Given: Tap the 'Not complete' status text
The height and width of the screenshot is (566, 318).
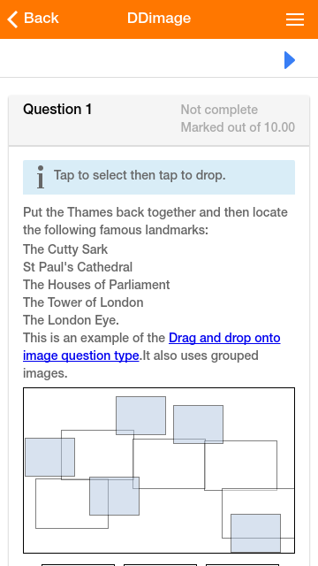Looking at the screenshot, I should (x=219, y=110).
